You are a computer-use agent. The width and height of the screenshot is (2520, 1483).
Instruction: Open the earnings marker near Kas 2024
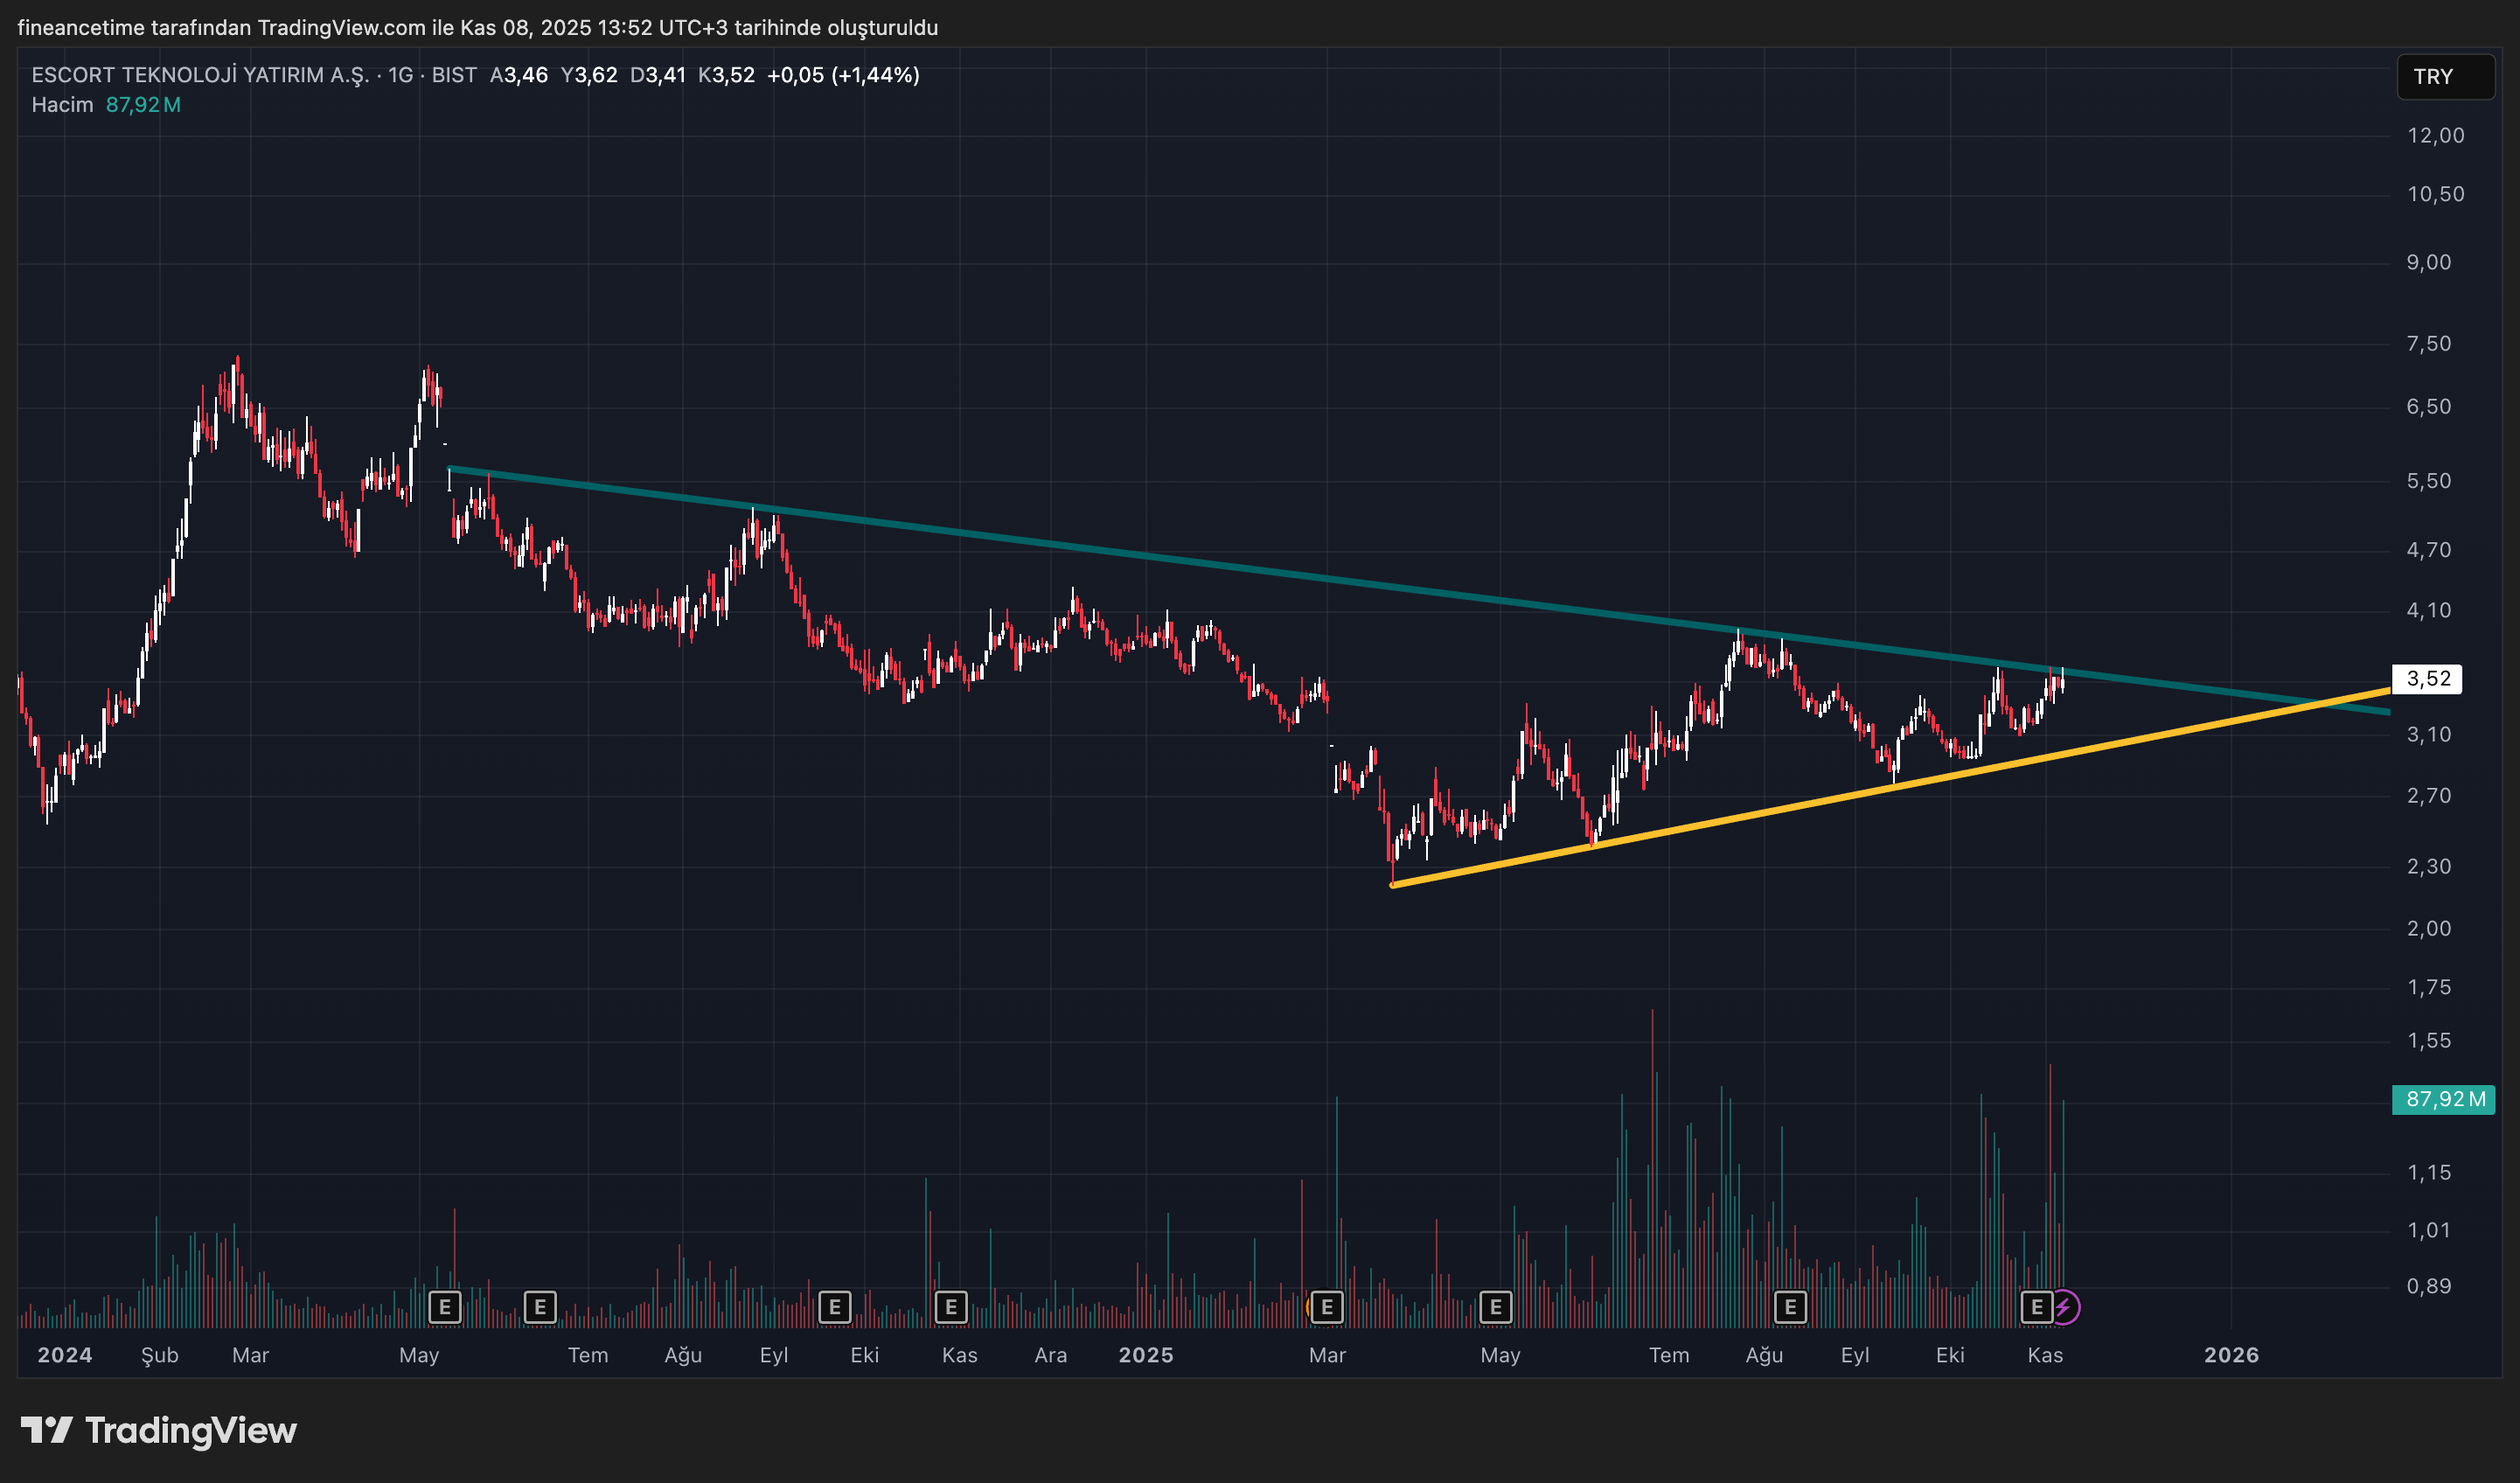point(951,1307)
